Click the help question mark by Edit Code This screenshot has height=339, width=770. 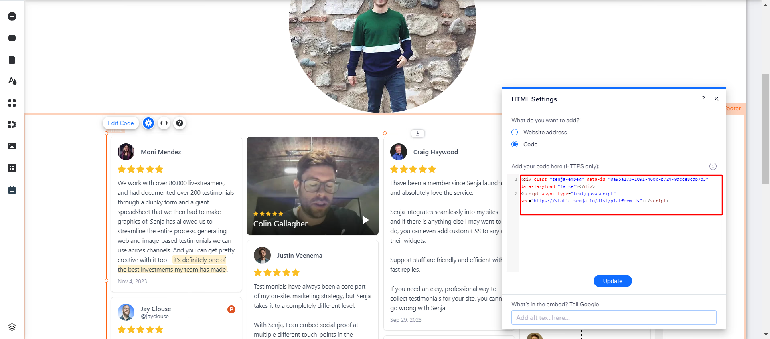[x=180, y=123]
